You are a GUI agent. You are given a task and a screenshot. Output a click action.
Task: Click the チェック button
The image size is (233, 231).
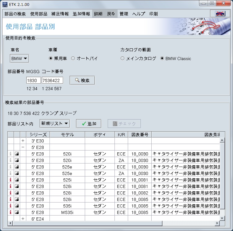124,124
